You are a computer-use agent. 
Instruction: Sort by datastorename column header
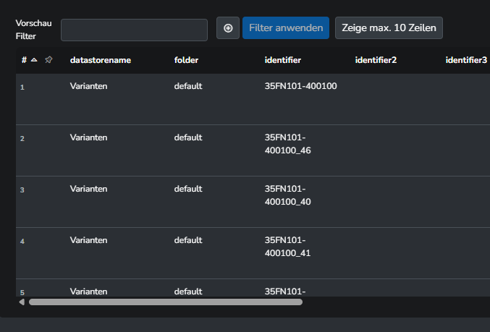coord(100,60)
